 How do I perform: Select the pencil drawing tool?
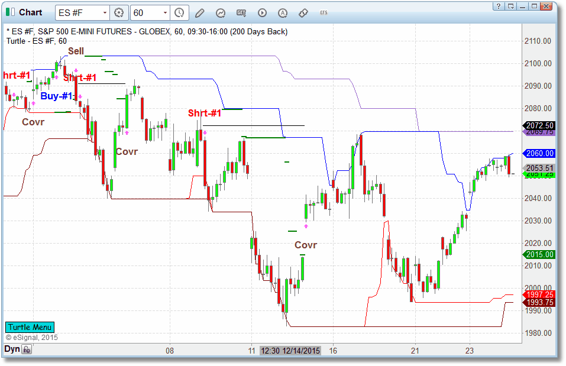pyautogui.click(x=200, y=13)
